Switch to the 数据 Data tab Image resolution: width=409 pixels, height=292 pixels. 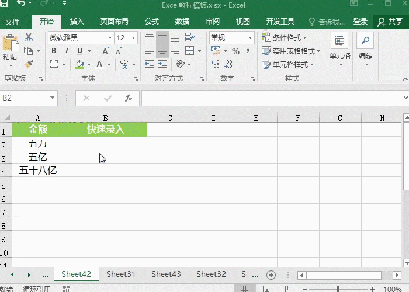[182, 22]
